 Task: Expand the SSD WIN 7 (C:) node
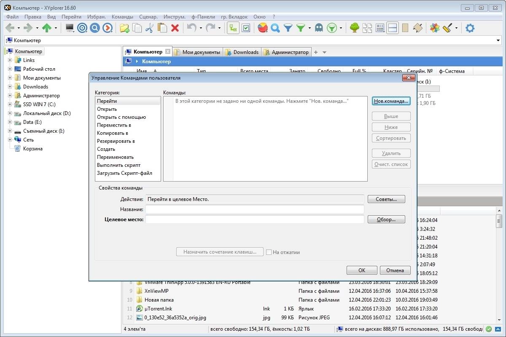[10, 104]
